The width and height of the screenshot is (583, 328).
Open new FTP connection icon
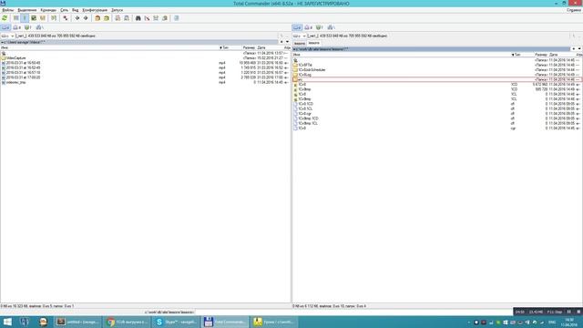coord(127,18)
